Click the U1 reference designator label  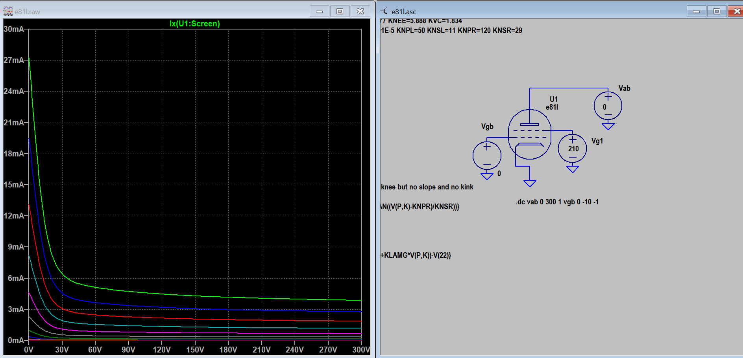tap(554, 99)
